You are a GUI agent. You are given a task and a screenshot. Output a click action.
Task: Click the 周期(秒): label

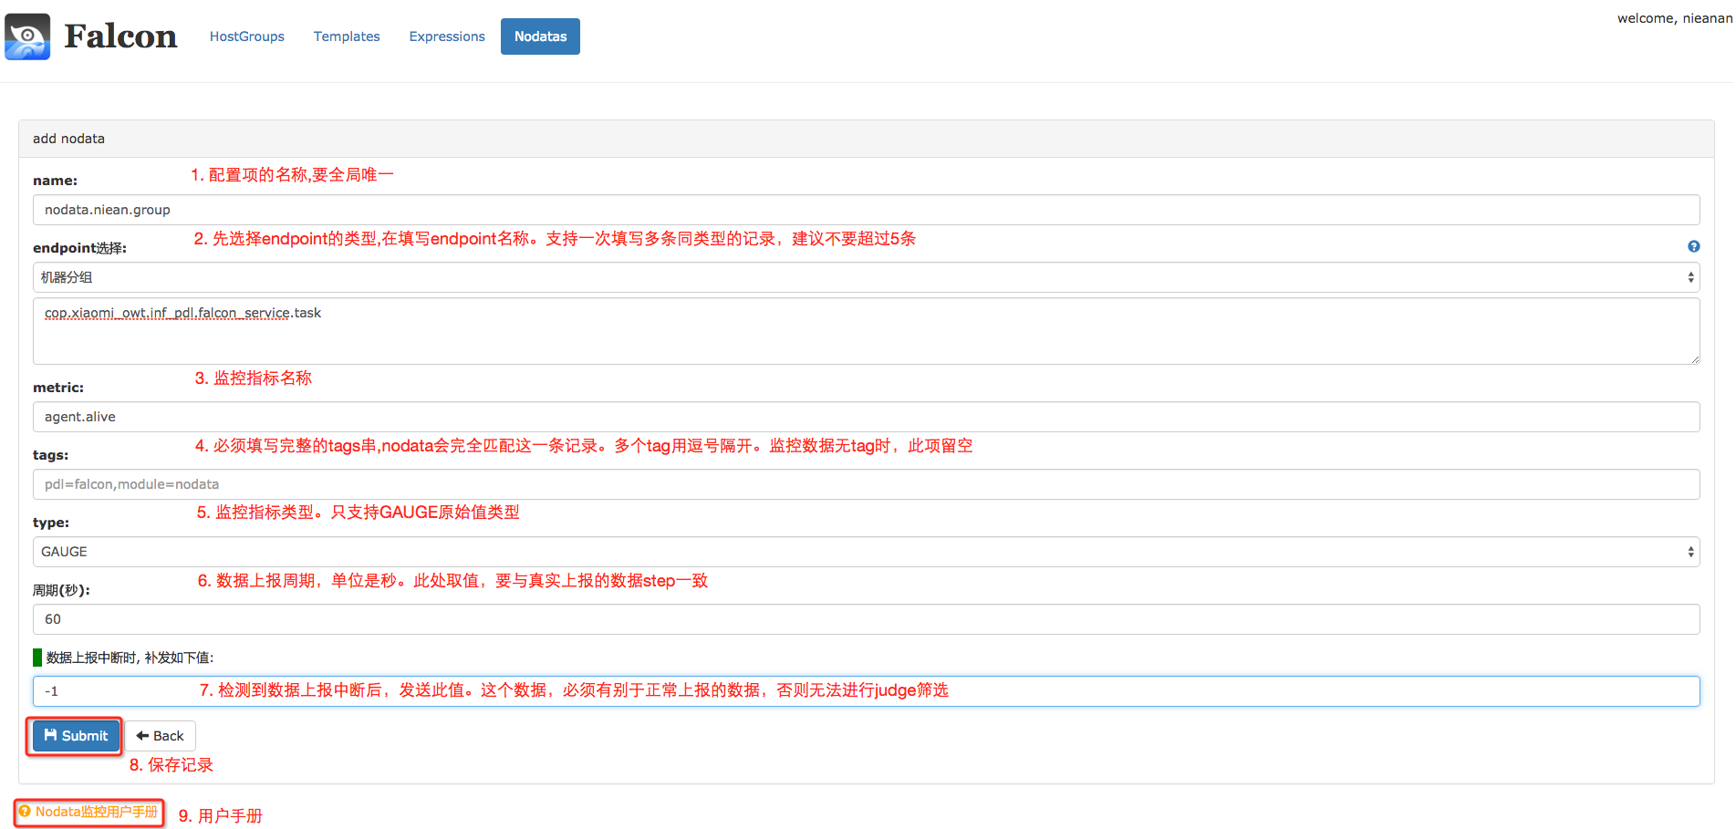[61, 590]
